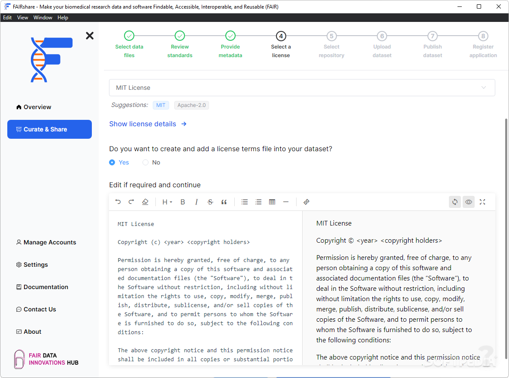Click the rendered license preview pane
Image resolution: width=509 pixels, height=378 pixels.
(x=399, y=288)
